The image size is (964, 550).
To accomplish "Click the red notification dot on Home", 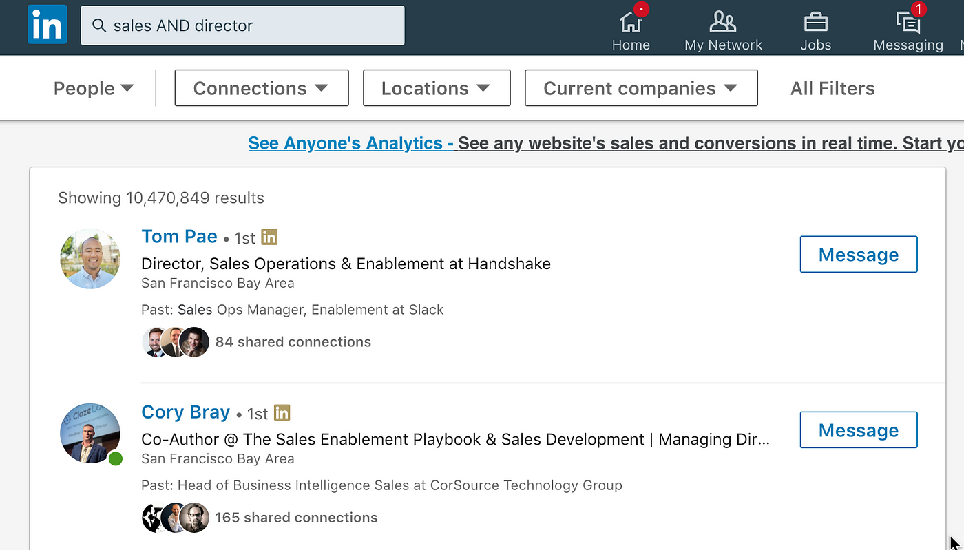I will point(641,10).
